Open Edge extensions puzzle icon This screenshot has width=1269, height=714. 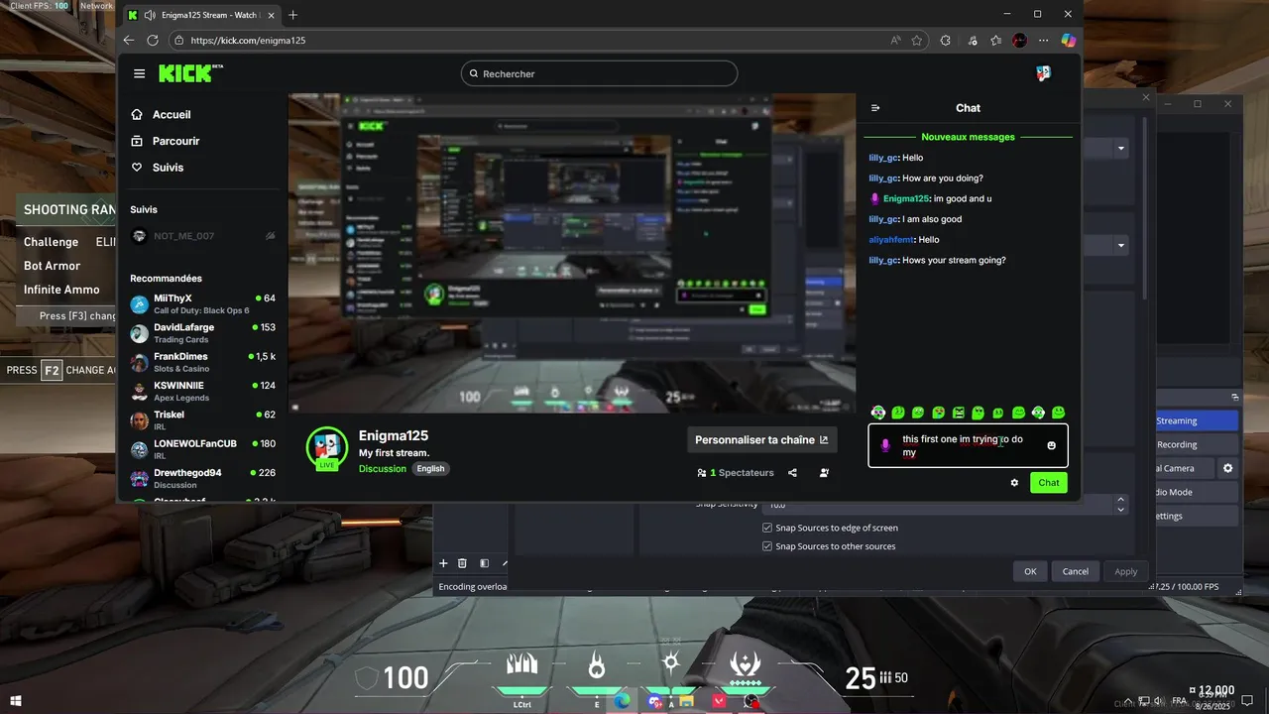[945, 41]
